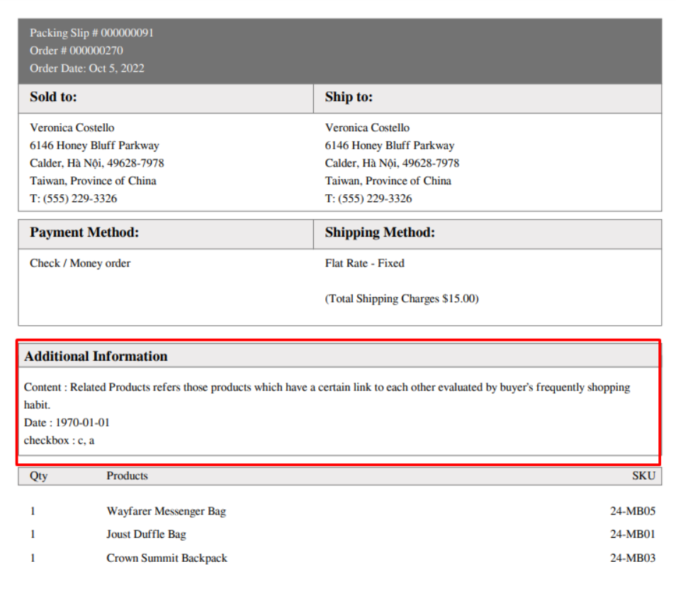The width and height of the screenshot is (676, 593).
Task: Click the Order Date Oct 5, 2022 text
Action: (x=86, y=68)
